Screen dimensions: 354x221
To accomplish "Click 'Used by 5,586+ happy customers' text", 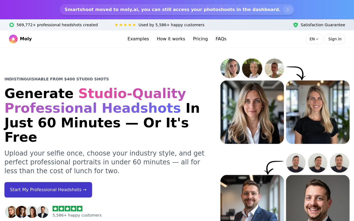I will [x=171, y=25].
